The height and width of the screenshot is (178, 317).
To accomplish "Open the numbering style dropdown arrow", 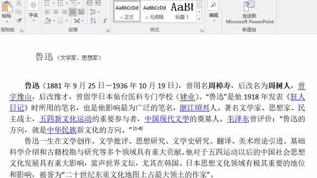I will pyautogui.click(x=67, y=3).
